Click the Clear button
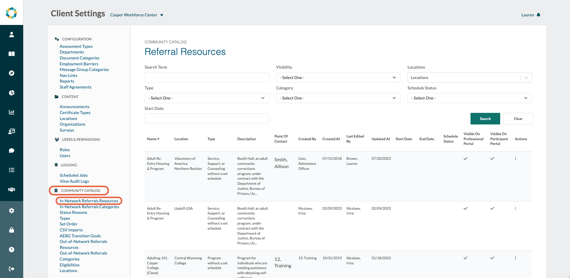Viewport: 570px width, 278px height. [x=518, y=119]
